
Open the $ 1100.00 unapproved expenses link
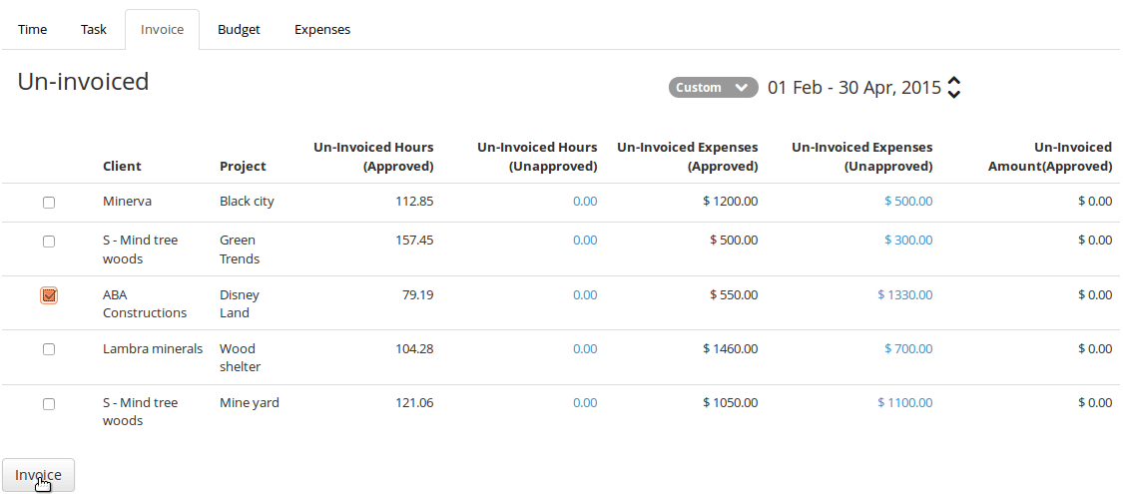(905, 402)
